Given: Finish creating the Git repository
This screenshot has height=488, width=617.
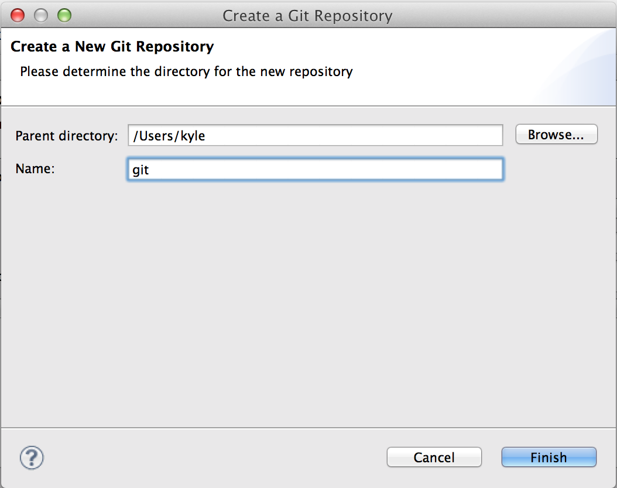Looking at the screenshot, I should point(549,458).
